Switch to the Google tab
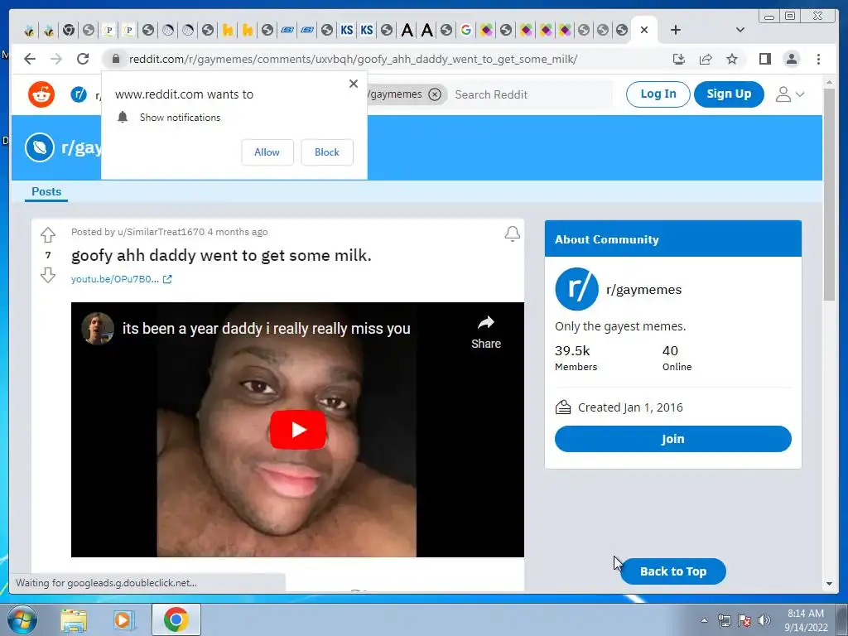This screenshot has width=848, height=636. (x=465, y=30)
